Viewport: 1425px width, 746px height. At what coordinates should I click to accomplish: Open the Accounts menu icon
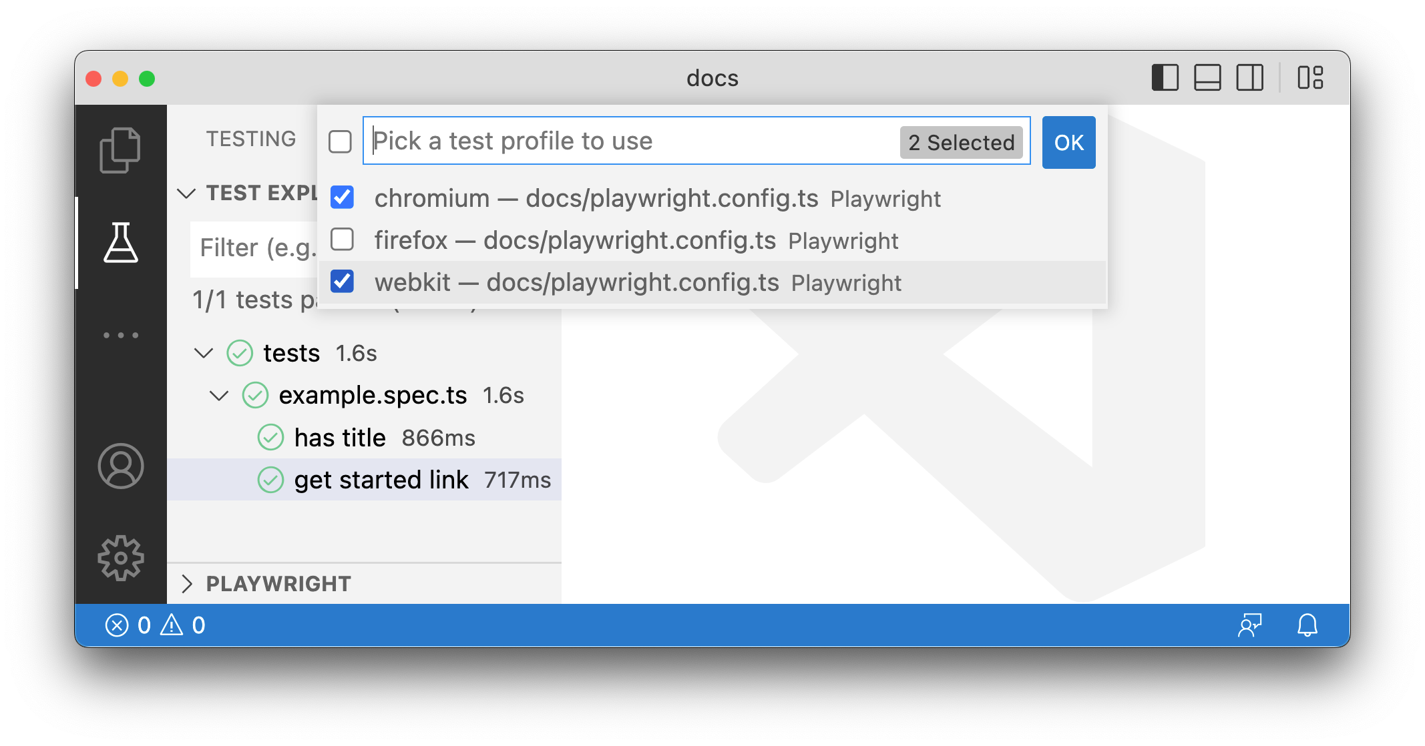click(121, 466)
